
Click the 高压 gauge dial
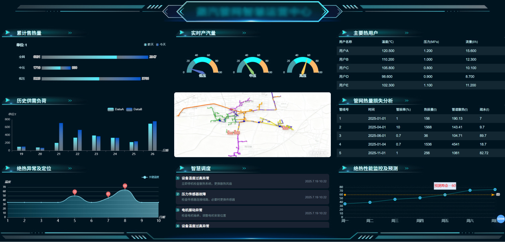(303, 66)
